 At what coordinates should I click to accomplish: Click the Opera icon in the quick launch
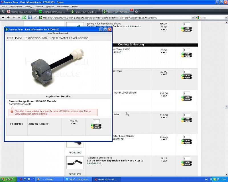click(21, 179)
